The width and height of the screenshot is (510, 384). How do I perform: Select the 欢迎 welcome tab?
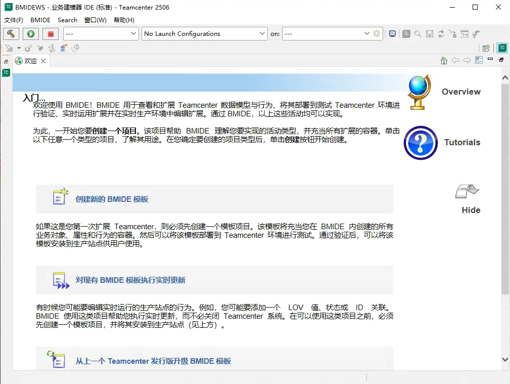(x=31, y=61)
